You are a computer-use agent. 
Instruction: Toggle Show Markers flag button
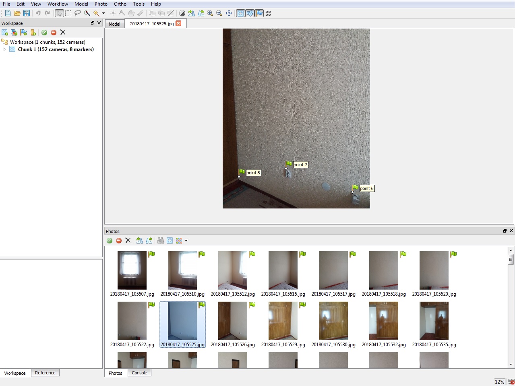click(259, 13)
